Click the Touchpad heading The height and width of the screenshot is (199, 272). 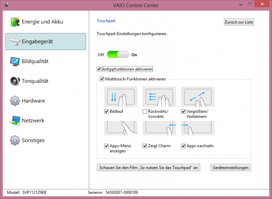pyautogui.click(x=106, y=21)
